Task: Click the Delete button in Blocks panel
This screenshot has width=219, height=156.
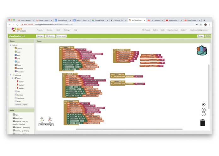Action: coord(25,105)
